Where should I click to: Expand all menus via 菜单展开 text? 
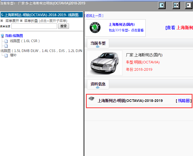click(12, 21)
